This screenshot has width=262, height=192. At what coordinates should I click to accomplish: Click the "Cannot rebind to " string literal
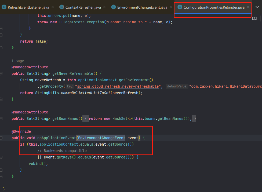point(126,22)
